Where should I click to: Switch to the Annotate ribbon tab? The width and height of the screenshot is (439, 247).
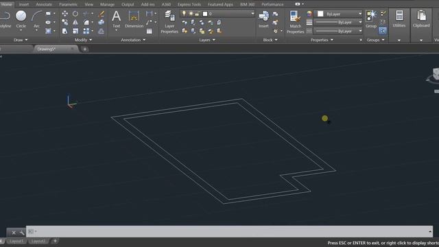pos(44,4)
